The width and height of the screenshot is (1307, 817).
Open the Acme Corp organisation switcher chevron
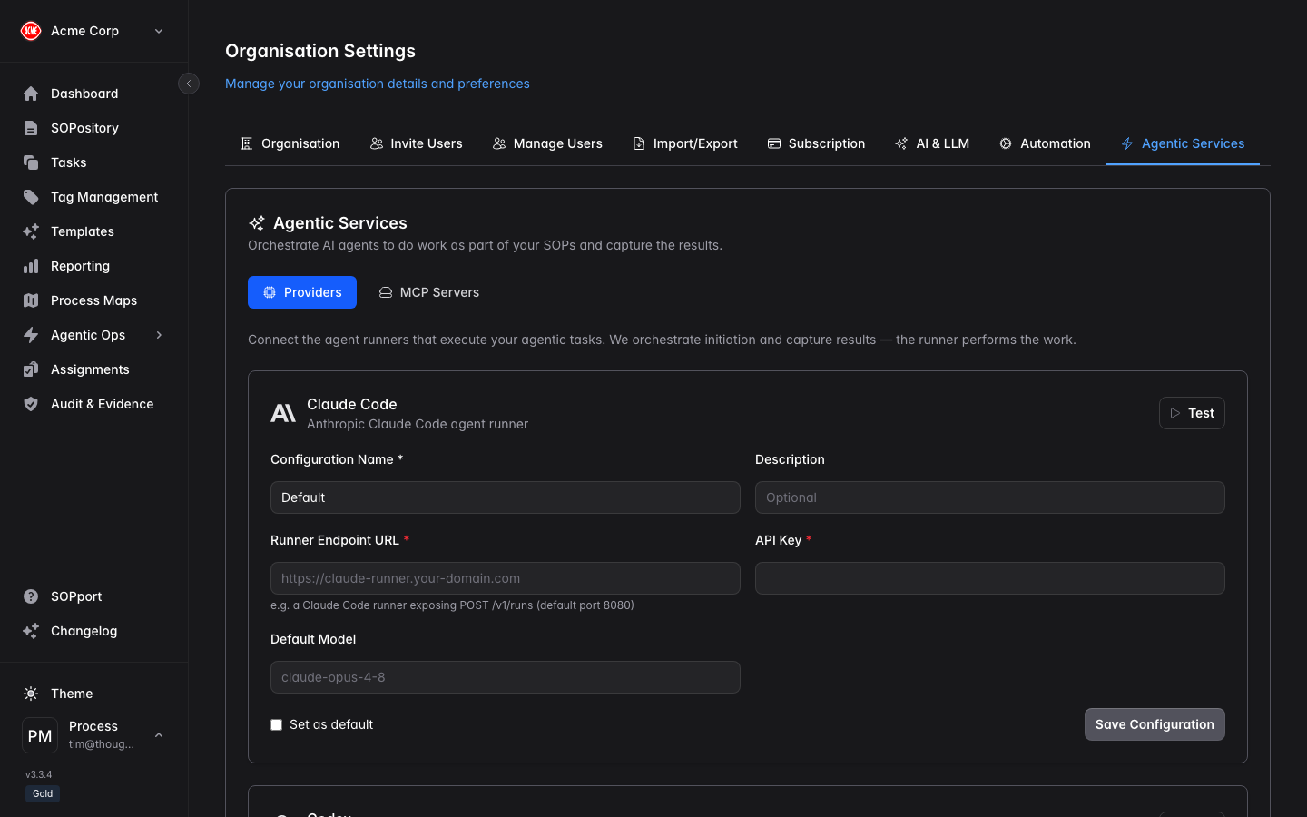159,31
